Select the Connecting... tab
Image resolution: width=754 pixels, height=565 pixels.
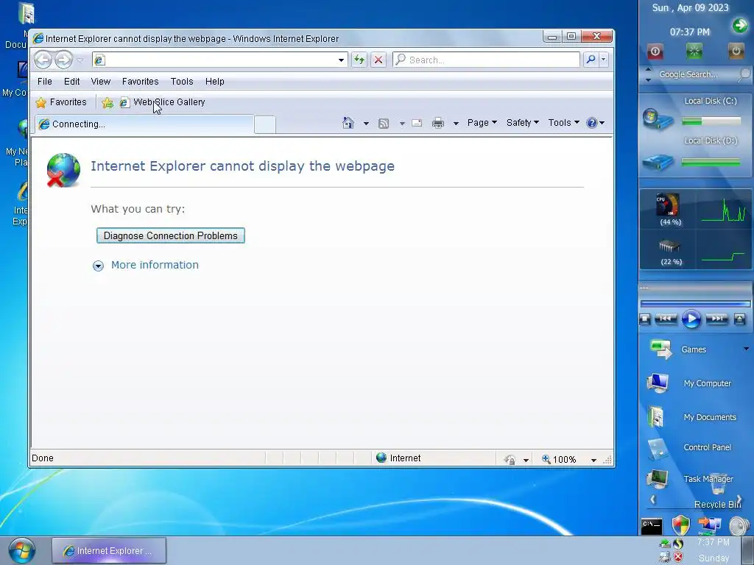tap(144, 124)
